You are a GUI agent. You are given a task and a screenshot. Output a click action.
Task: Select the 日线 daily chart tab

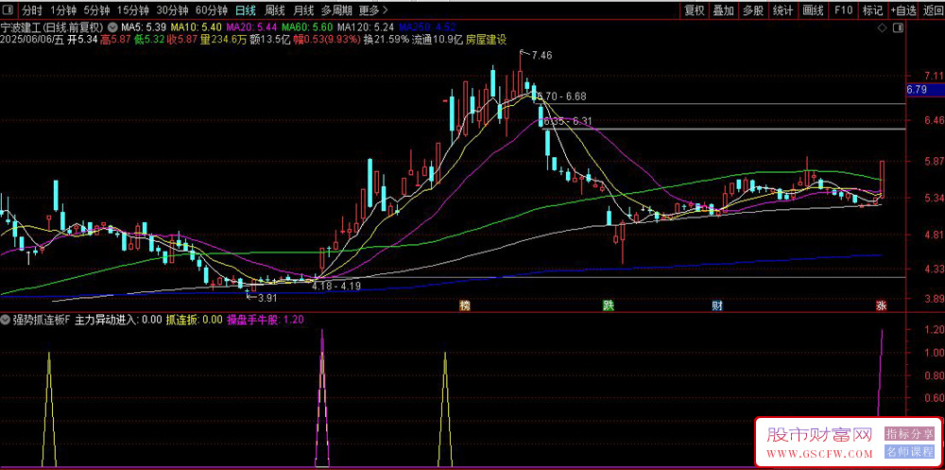point(246,10)
